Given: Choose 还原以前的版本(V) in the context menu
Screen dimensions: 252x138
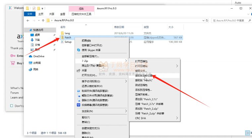Looking at the screenshot, I should 92,86.
